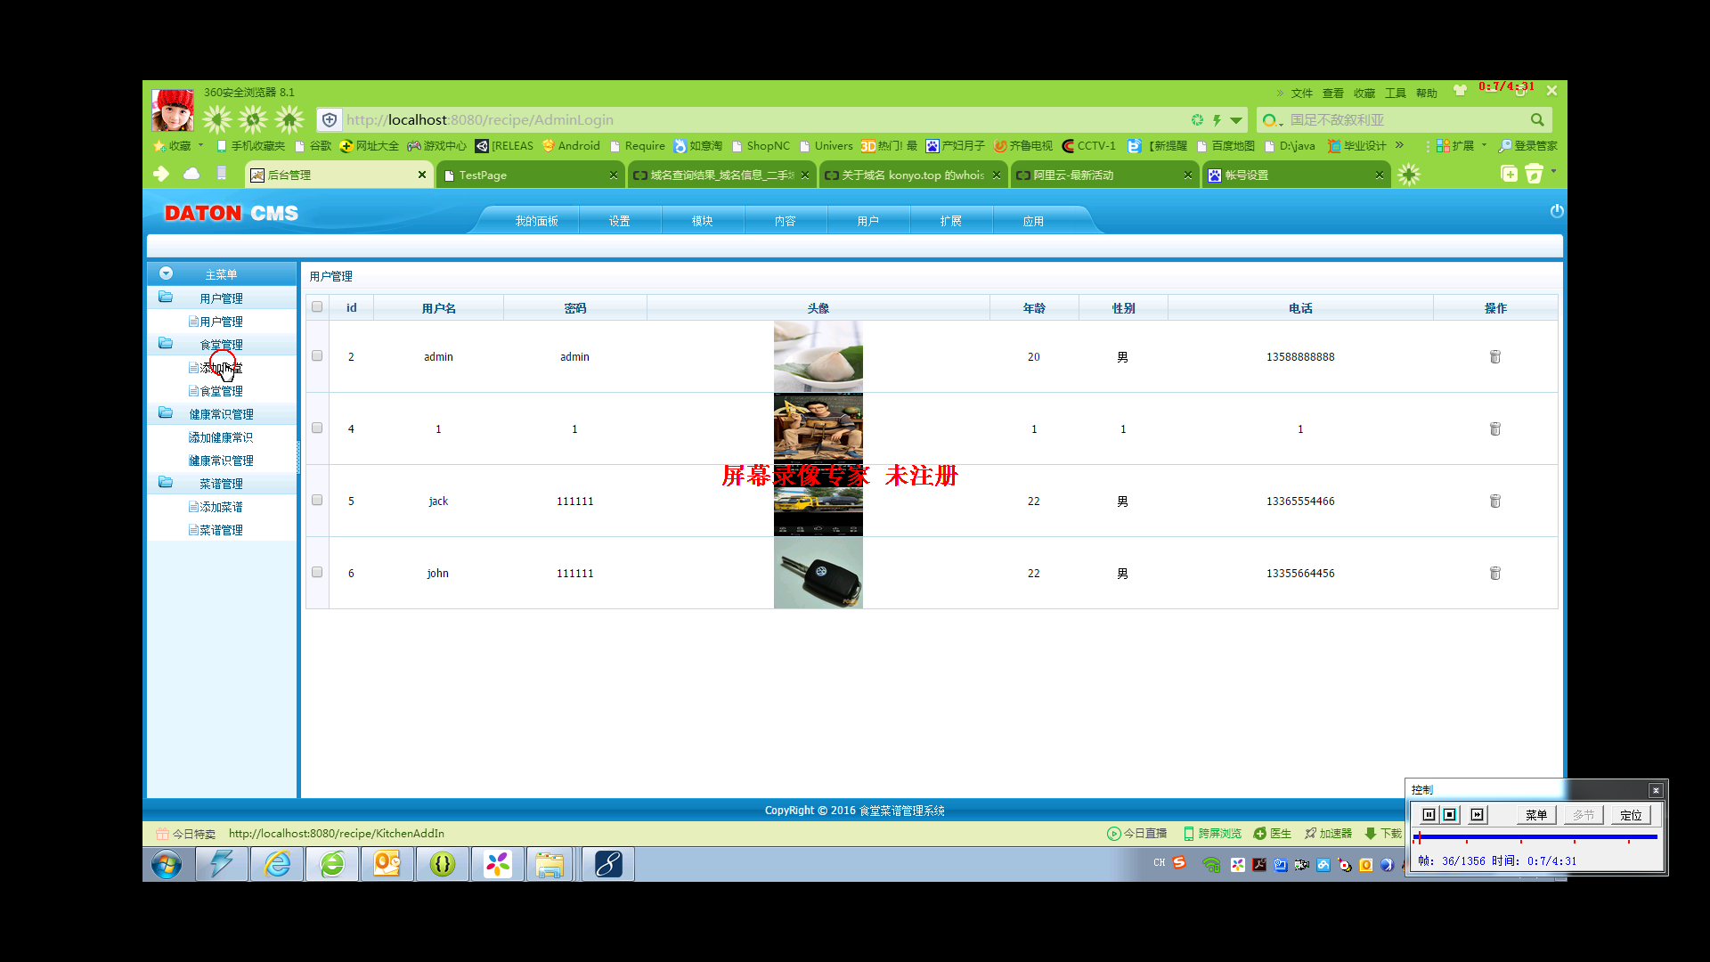The image size is (1710, 962).
Task: Switch to the 用户 tab
Action: coord(868,221)
